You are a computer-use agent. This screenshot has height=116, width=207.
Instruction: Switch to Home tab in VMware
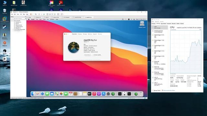click(x=30, y=17)
